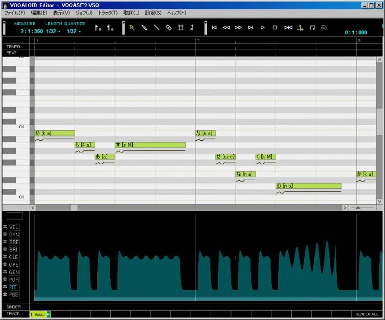Click the end marker flag icon

click(x=110, y=28)
